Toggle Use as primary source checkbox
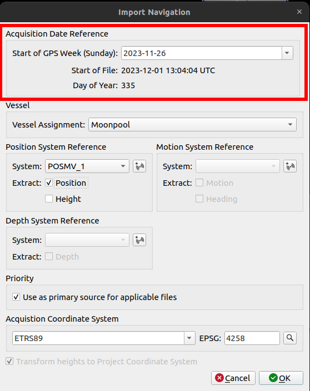The width and height of the screenshot is (310, 391). click(x=16, y=297)
